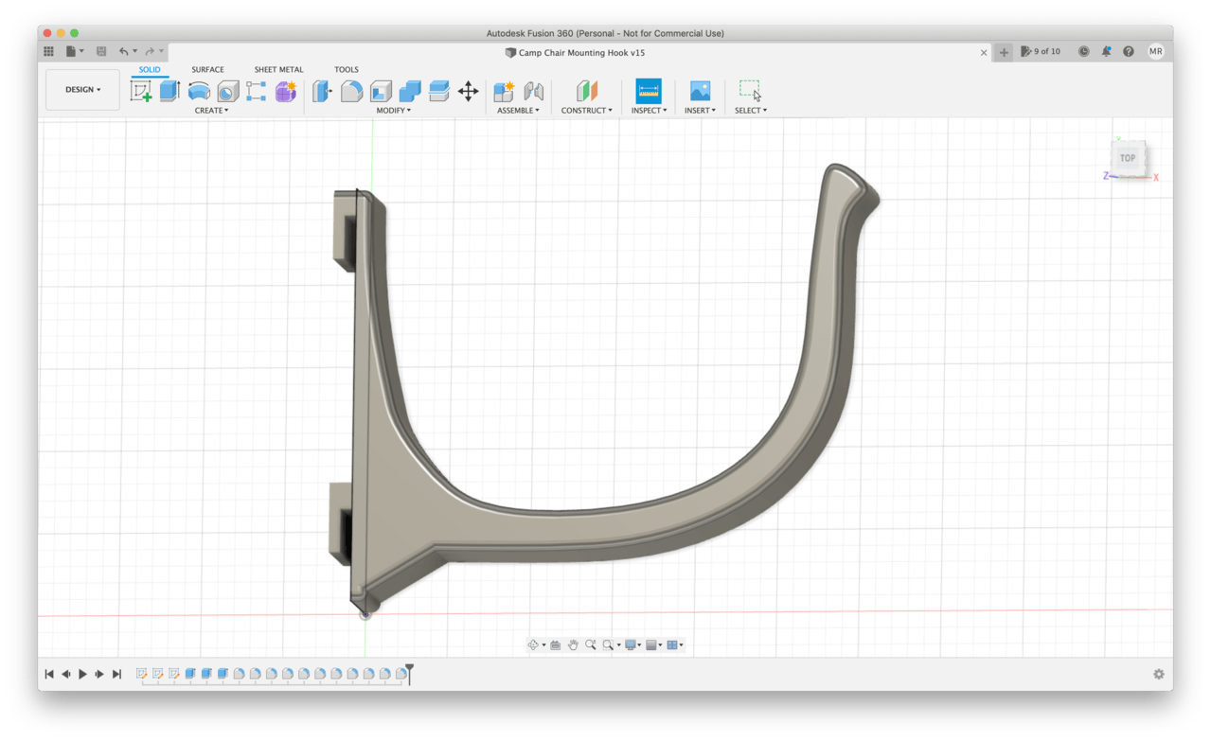Select the Joint tool

click(534, 91)
